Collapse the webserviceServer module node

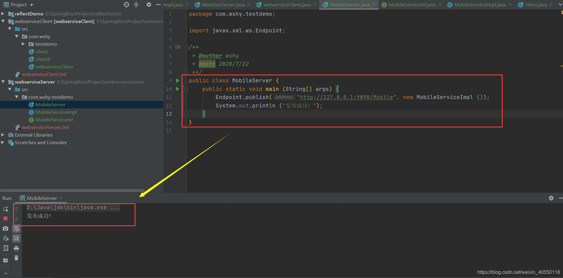(3, 82)
